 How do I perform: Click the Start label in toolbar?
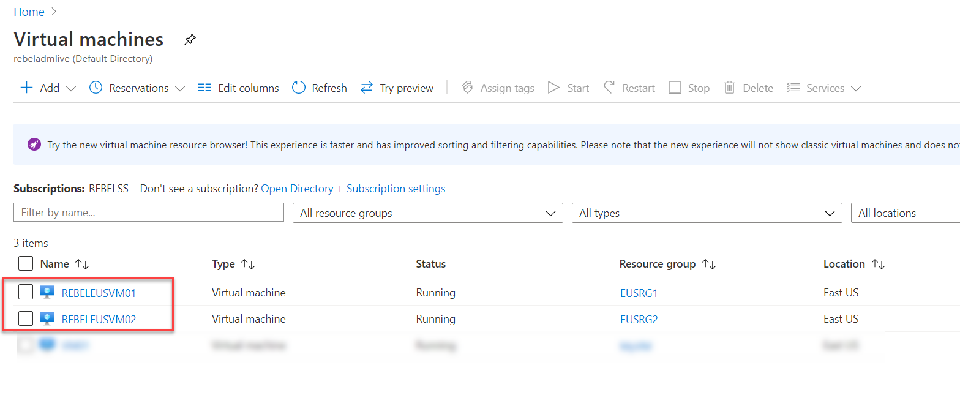pos(578,88)
